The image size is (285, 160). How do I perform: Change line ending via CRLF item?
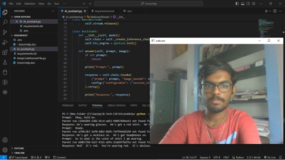226,158
